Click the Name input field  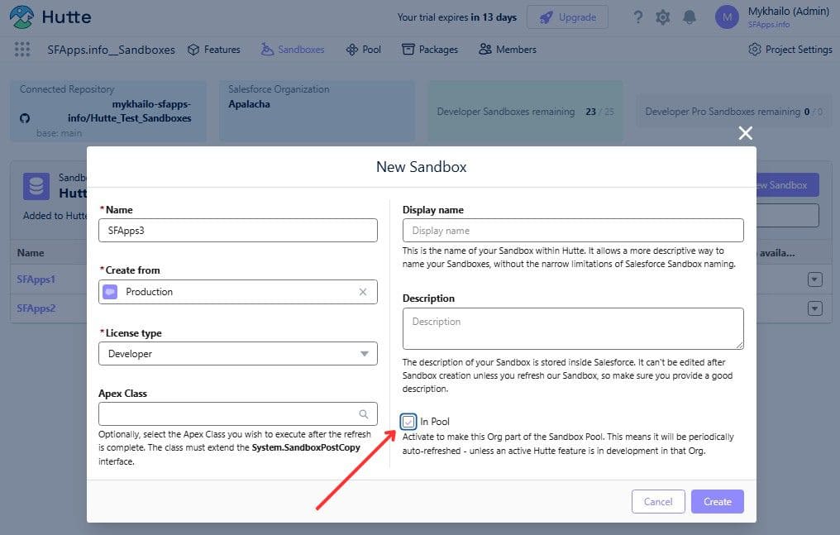point(238,230)
